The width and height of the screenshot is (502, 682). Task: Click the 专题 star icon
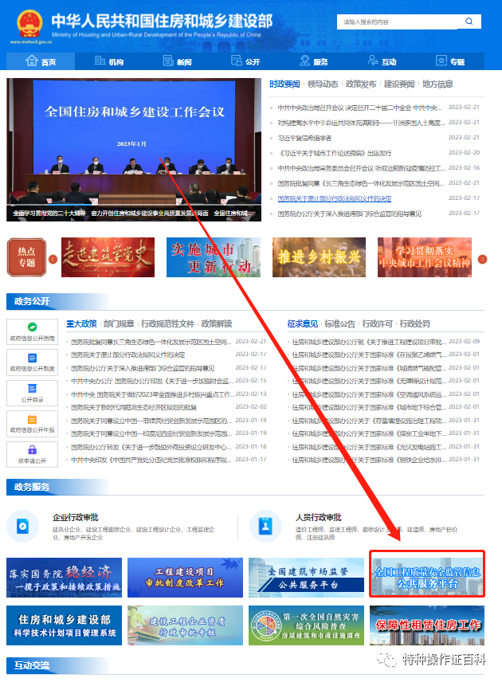coord(441,61)
